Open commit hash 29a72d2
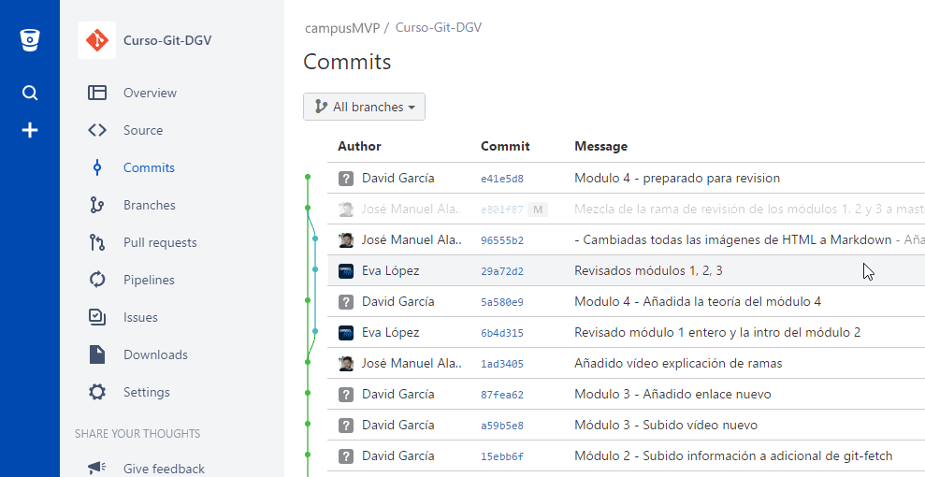925x477 pixels. pyautogui.click(x=501, y=271)
